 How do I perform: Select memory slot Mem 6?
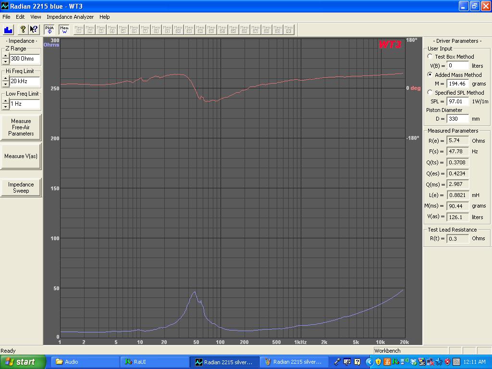coord(134,30)
